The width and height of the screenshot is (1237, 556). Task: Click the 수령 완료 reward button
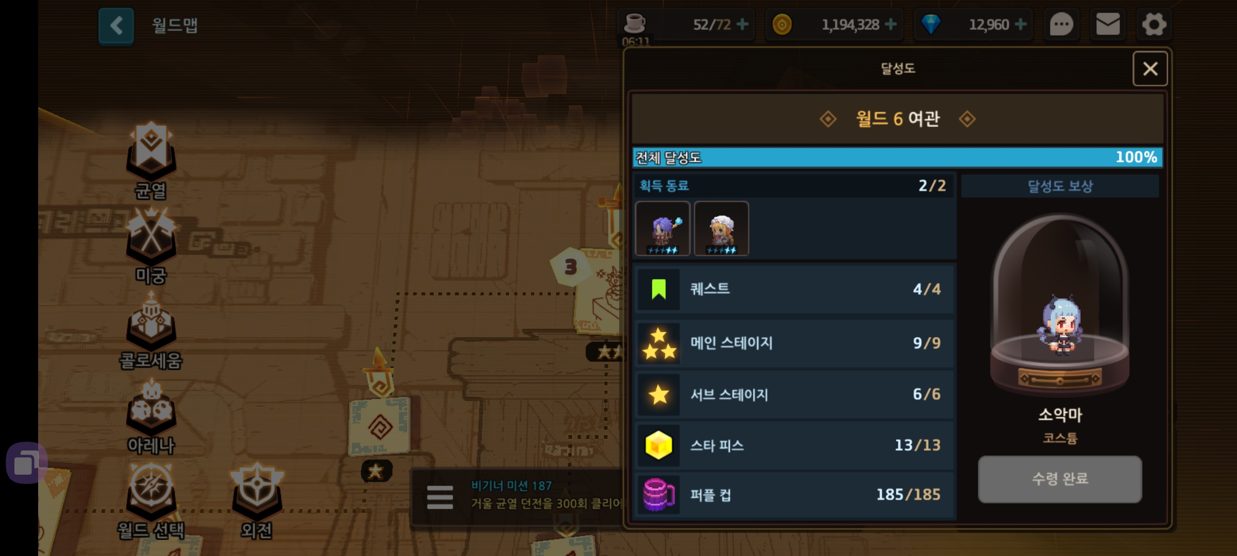(1060, 479)
